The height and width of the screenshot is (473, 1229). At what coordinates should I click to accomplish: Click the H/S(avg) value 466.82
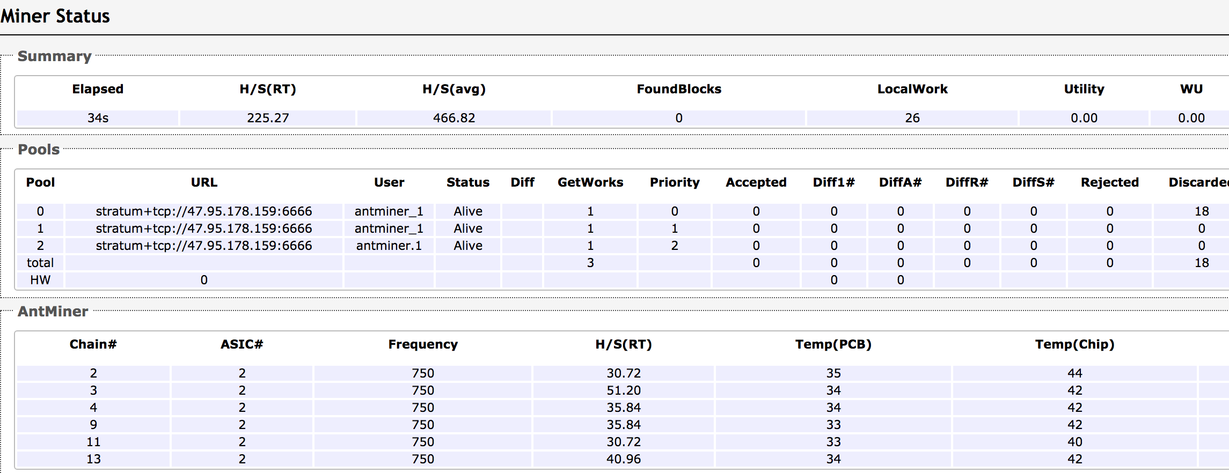coord(454,118)
